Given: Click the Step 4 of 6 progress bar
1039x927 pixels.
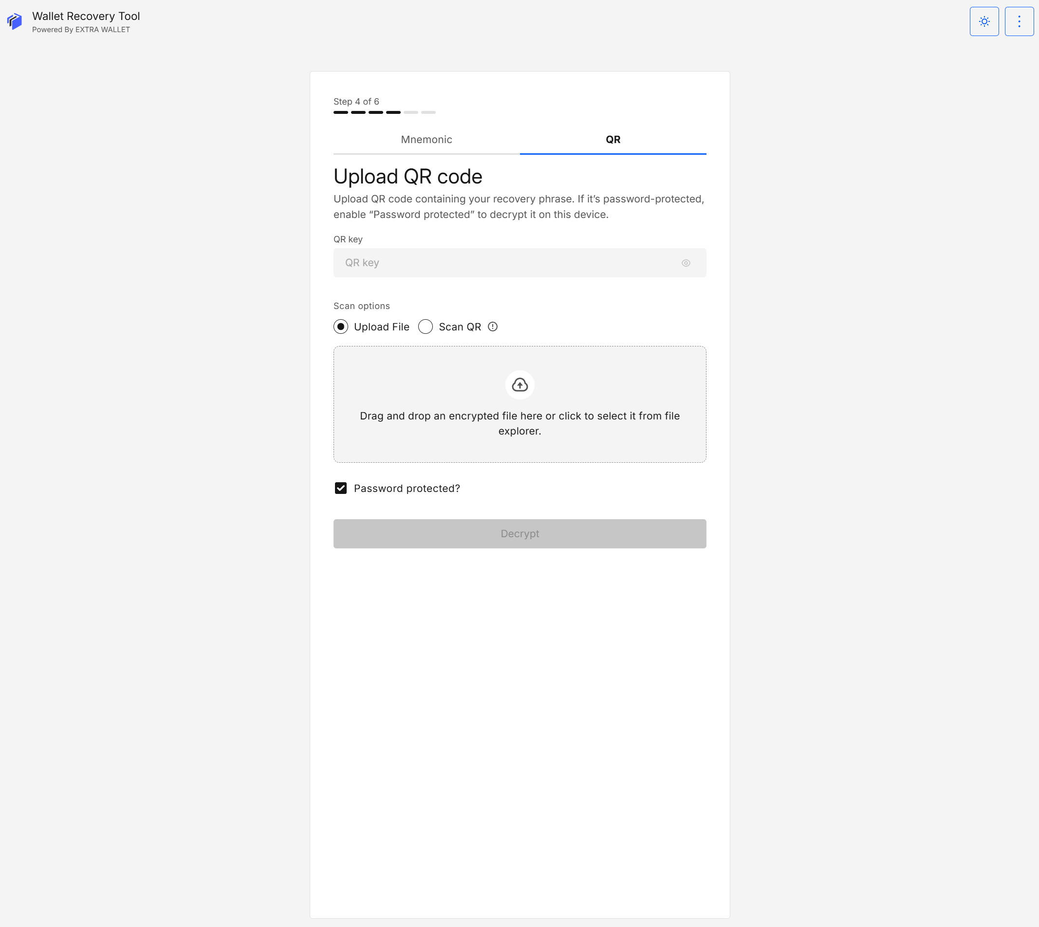Looking at the screenshot, I should (384, 112).
